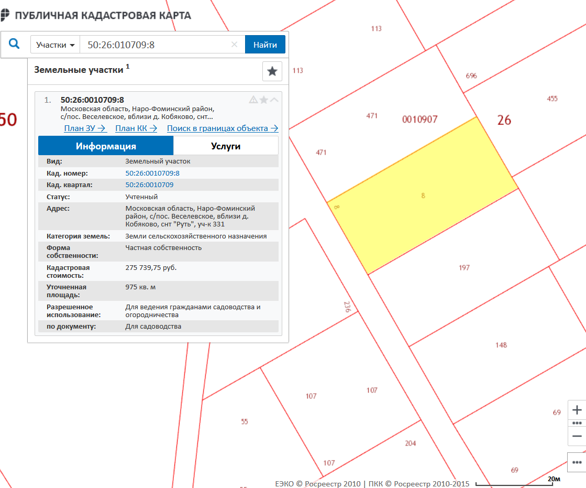Select the Информация tab
The width and height of the screenshot is (586, 488).
(106, 146)
